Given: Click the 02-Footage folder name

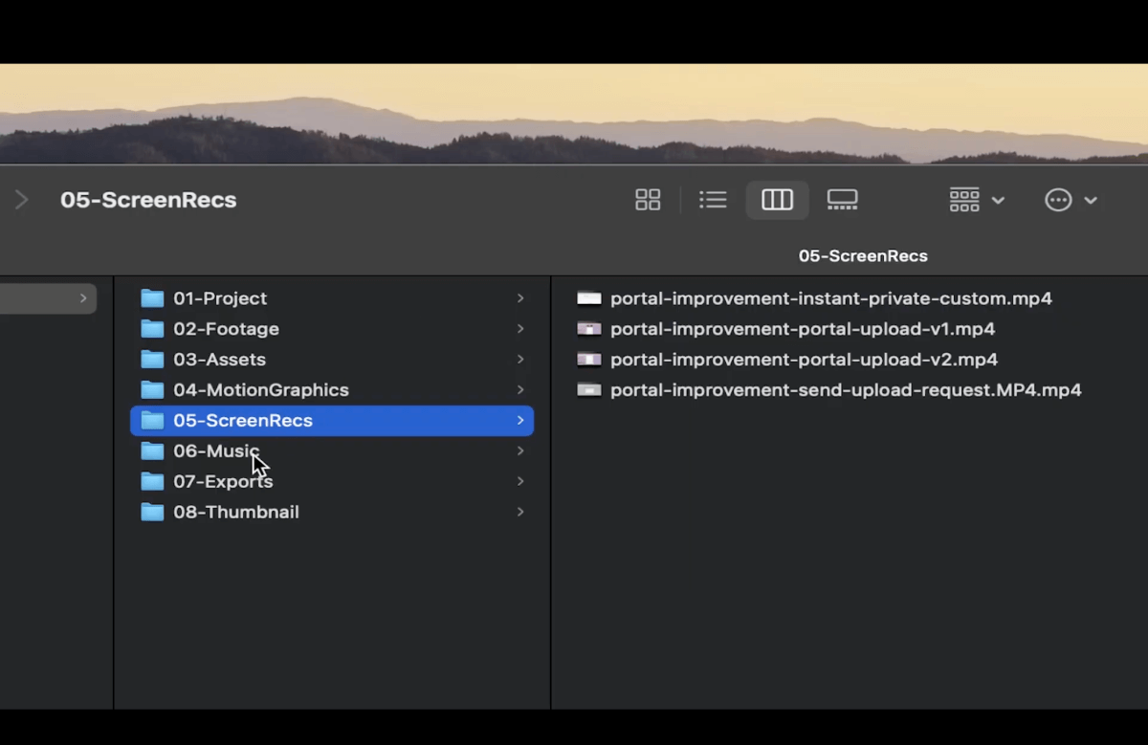Looking at the screenshot, I should point(226,329).
